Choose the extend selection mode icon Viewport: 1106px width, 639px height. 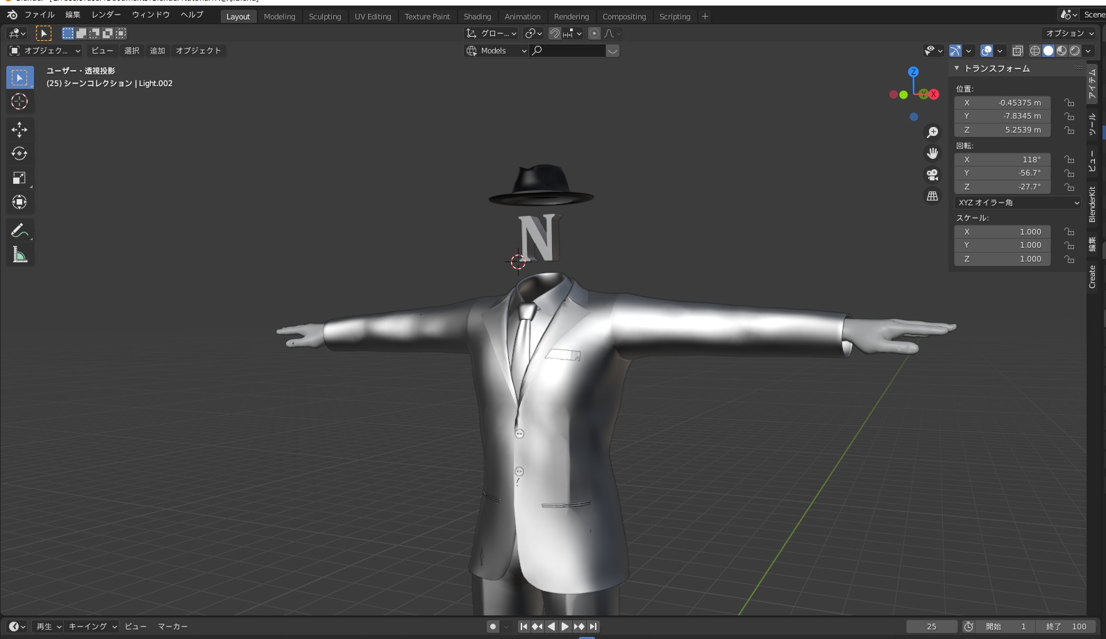point(81,33)
